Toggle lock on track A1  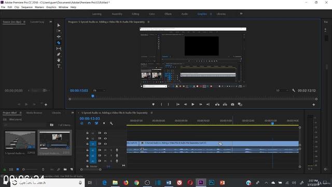[87, 150]
